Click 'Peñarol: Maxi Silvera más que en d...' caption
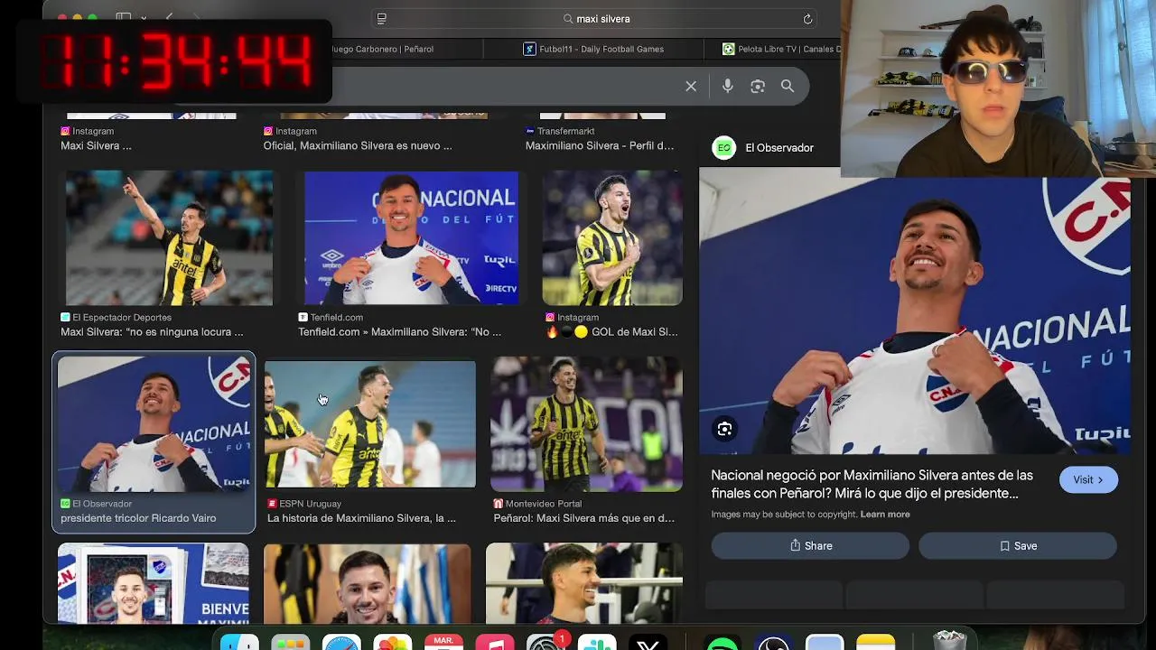This screenshot has height=650, width=1156. (x=583, y=518)
